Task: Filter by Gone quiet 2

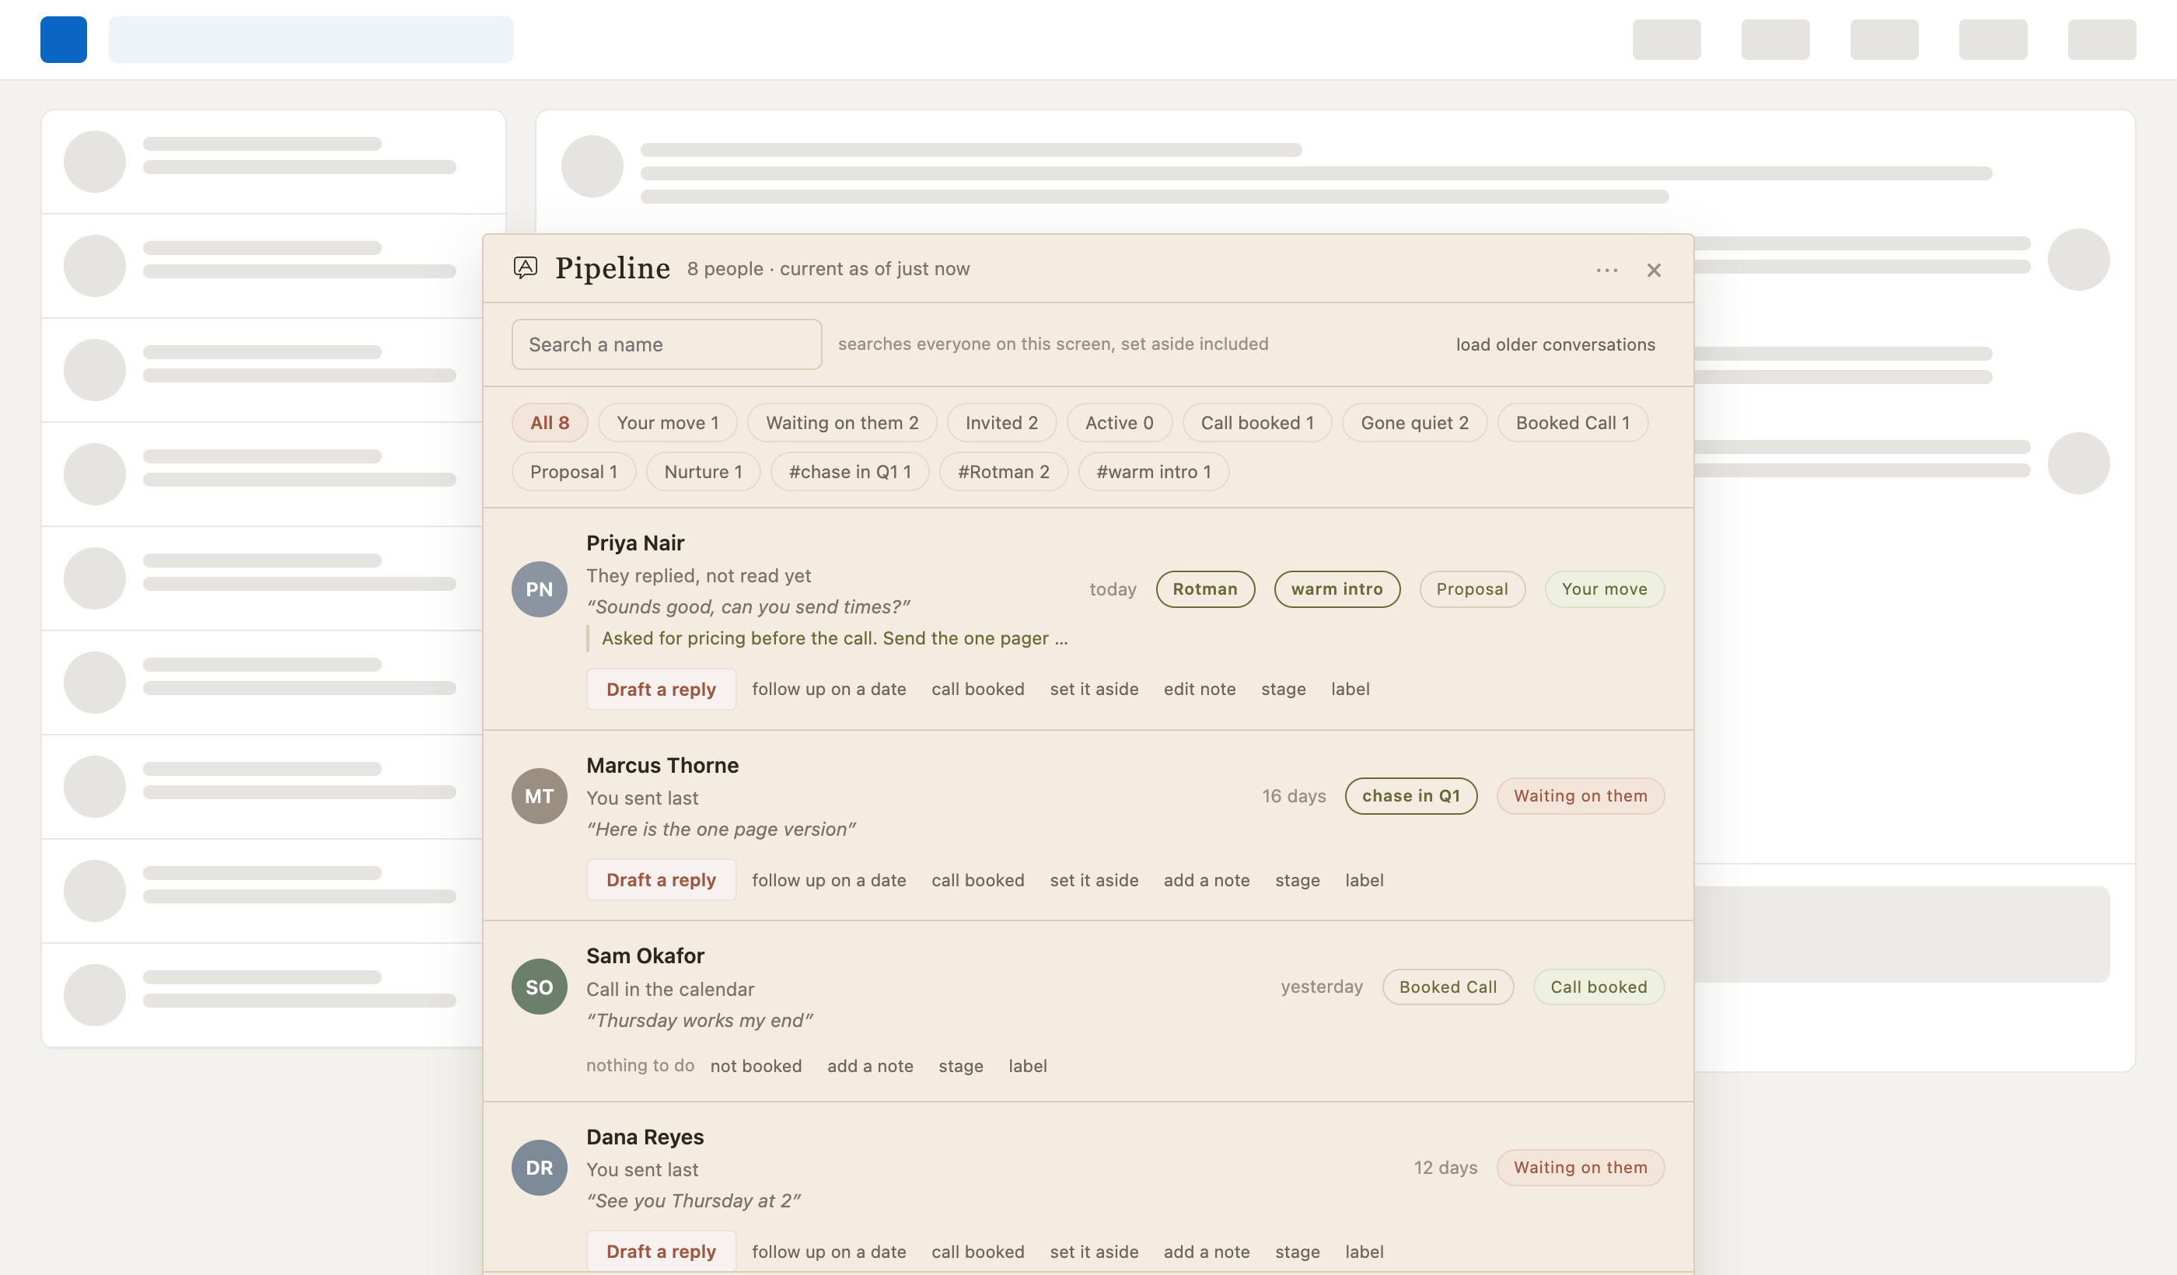Action: pos(1414,422)
